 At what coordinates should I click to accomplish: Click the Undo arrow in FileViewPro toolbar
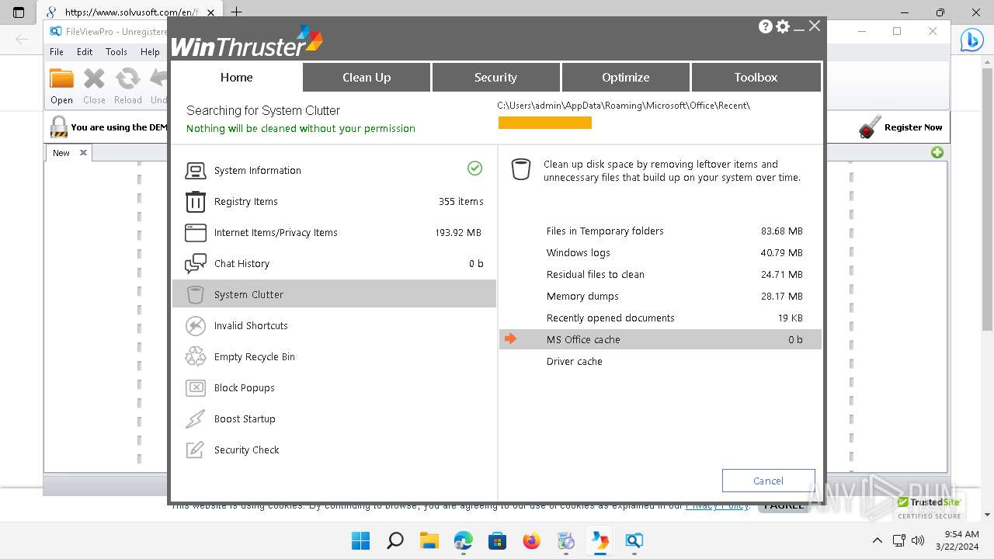[x=158, y=79]
